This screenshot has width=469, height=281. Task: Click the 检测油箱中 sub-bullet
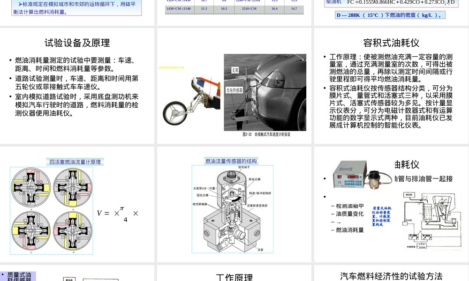pos(350,206)
